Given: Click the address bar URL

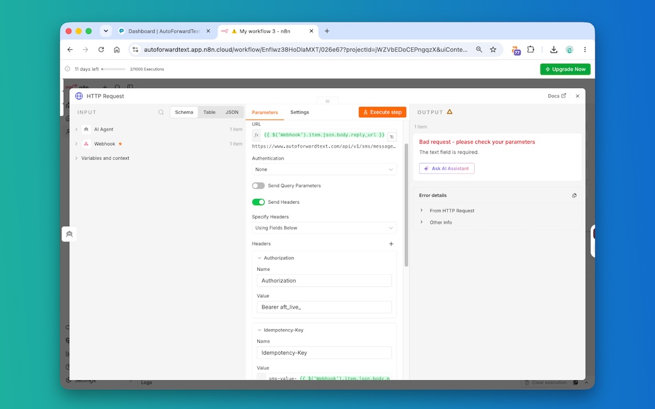Looking at the screenshot, I should (x=305, y=50).
